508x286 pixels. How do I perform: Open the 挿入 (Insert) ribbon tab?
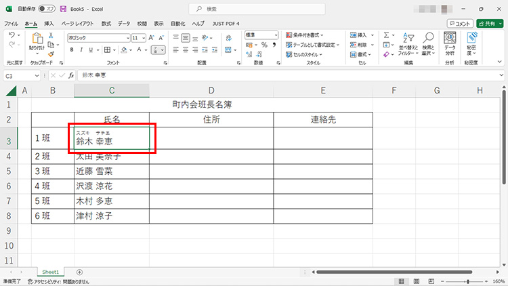(49, 23)
